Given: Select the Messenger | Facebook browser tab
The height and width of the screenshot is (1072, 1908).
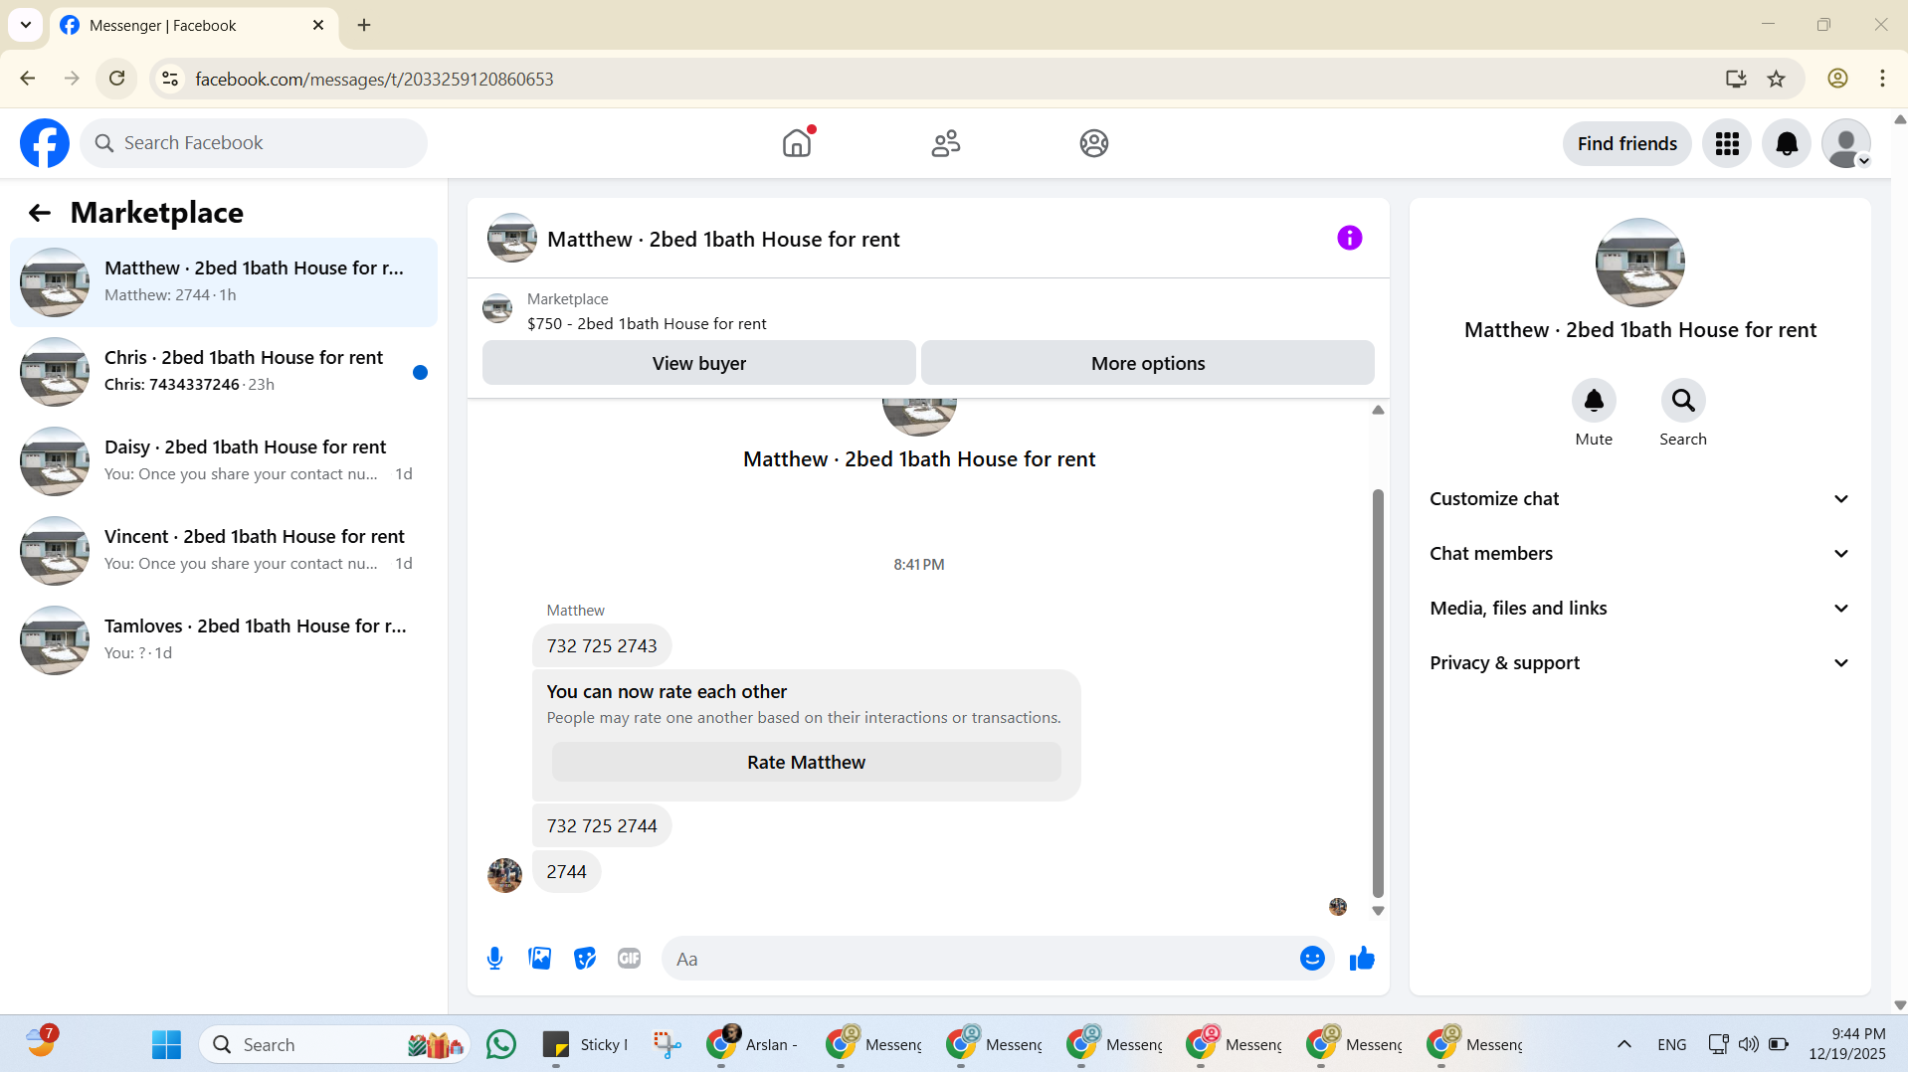Looking at the screenshot, I should (194, 26).
